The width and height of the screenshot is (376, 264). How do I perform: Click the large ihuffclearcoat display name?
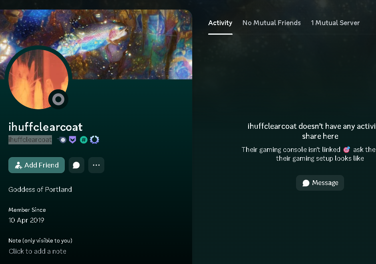click(46, 126)
